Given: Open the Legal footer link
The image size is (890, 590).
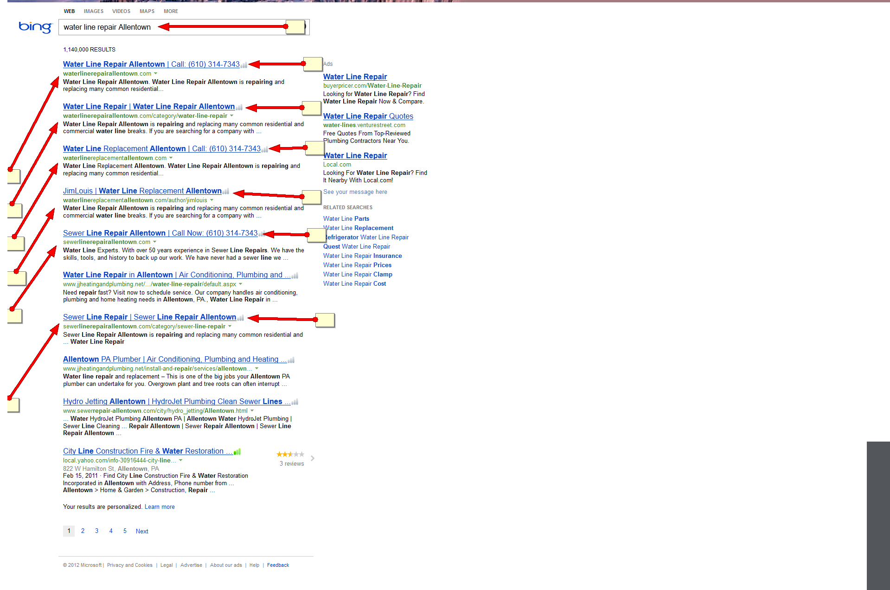Looking at the screenshot, I should pyautogui.click(x=166, y=565).
